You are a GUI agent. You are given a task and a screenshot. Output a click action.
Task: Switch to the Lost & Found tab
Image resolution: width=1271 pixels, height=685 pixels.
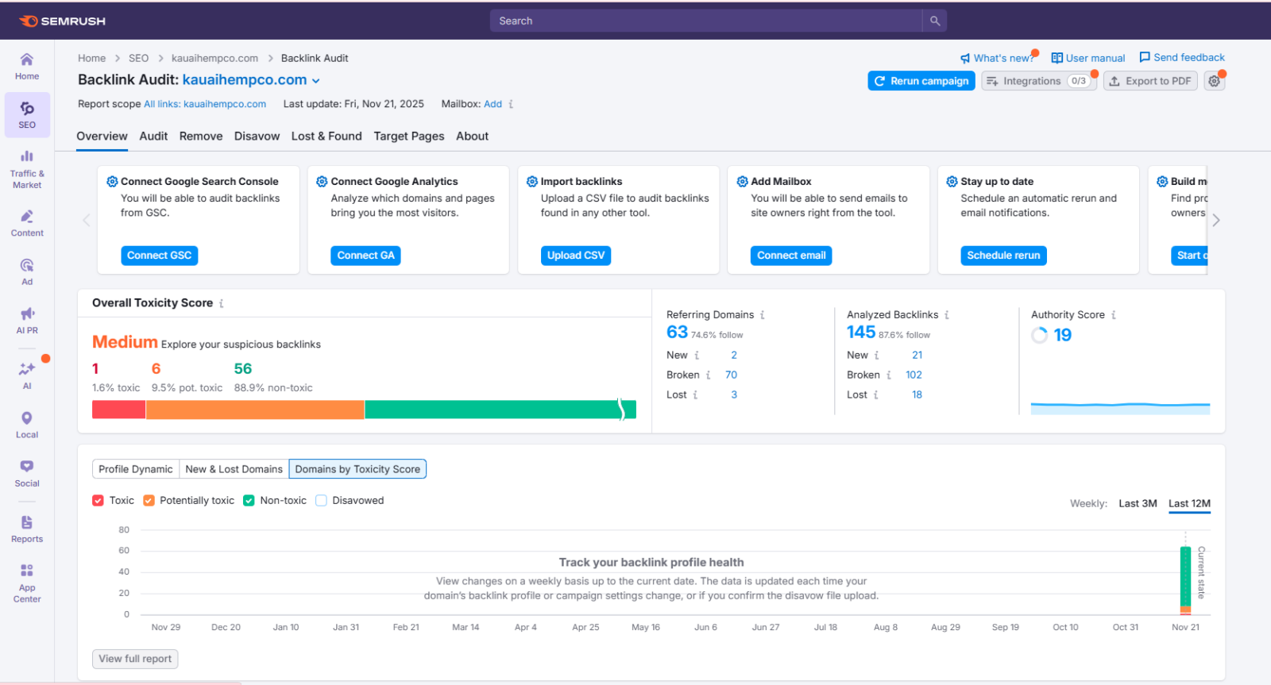pos(326,137)
